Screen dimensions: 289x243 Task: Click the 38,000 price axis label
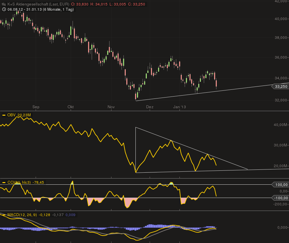click(281, 38)
